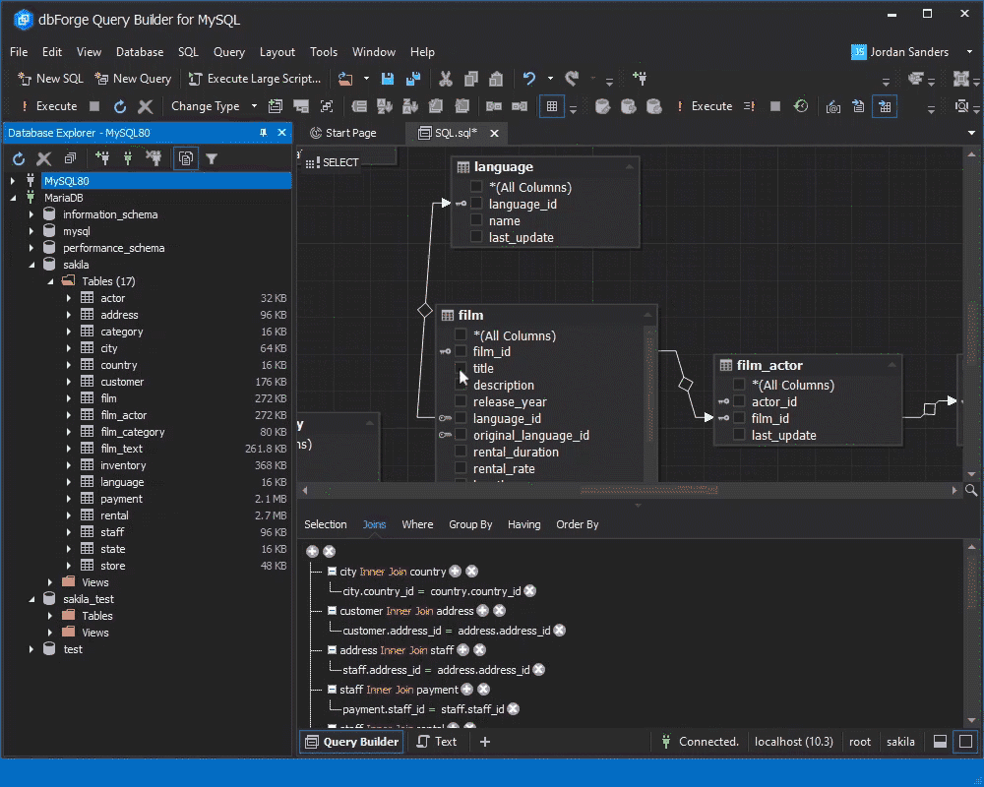The height and width of the screenshot is (787, 984).
Task: Click Execute to Cursor icon
Action: [749, 106]
